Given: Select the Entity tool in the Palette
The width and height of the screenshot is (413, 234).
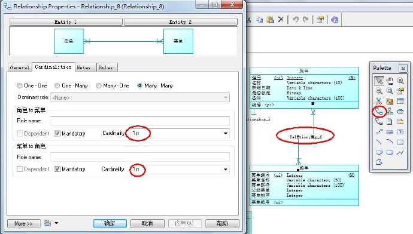Looking at the screenshot, I should (x=400, y=101).
